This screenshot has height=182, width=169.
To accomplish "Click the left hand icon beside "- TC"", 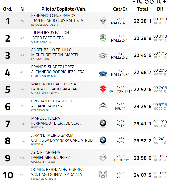I will click(x=147, y=2).
